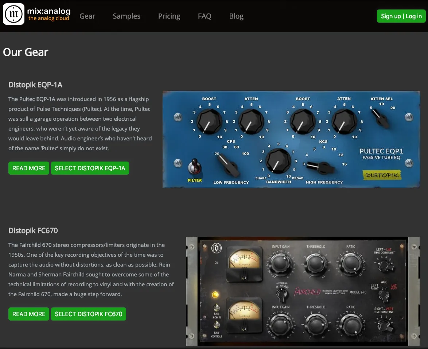The width and height of the screenshot is (428, 349).
Task: Click the METERING selector knob
Action: pyautogui.click(x=281, y=294)
